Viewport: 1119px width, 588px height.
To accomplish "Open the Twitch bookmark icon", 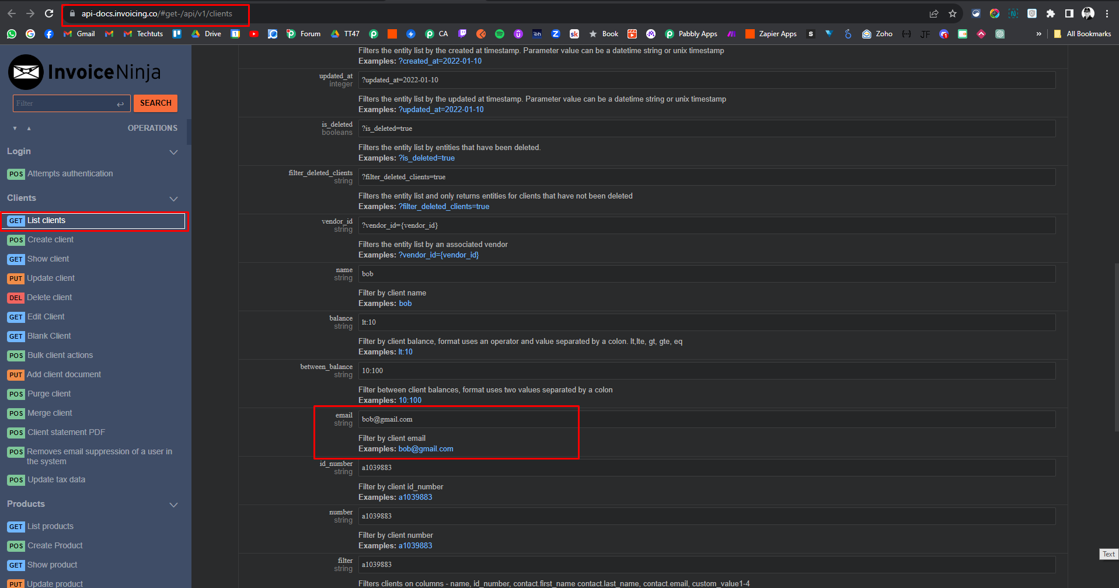I will (x=462, y=34).
